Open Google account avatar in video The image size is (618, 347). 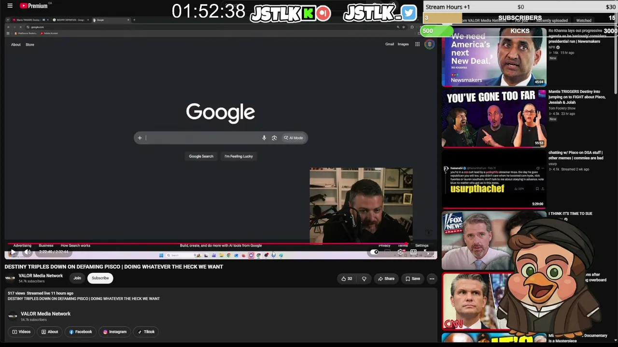(x=429, y=44)
